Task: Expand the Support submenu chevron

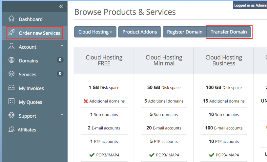Action: pyautogui.click(x=62, y=115)
